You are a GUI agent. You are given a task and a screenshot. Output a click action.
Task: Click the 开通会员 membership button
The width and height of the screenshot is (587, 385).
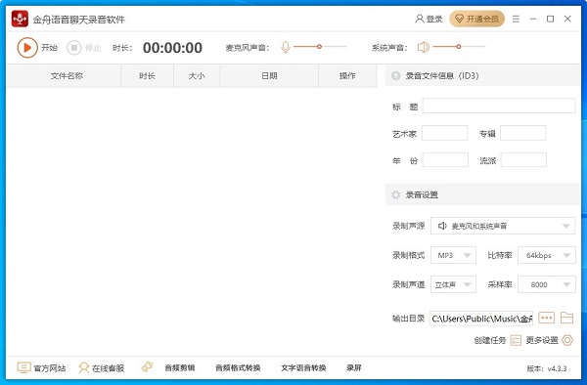pyautogui.click(x=477, y=19)
